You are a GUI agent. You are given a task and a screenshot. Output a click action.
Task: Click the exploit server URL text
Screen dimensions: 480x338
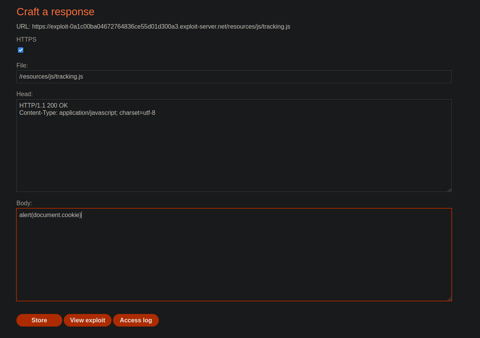(161, 27)
